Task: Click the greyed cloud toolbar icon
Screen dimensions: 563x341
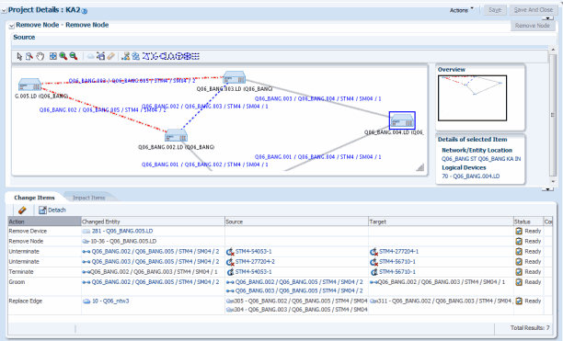Action: pyautogui.click(x=91, y=56)
